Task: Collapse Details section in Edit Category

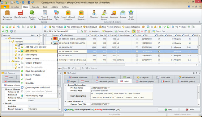Action: click(3, 103)
